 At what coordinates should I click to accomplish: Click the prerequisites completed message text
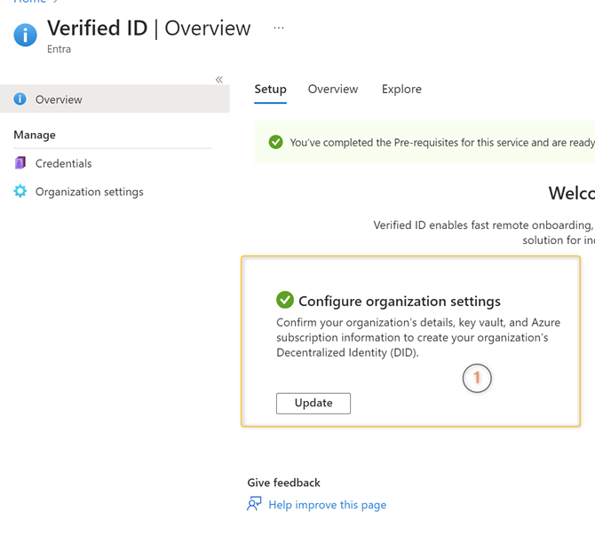click(442, 143)
